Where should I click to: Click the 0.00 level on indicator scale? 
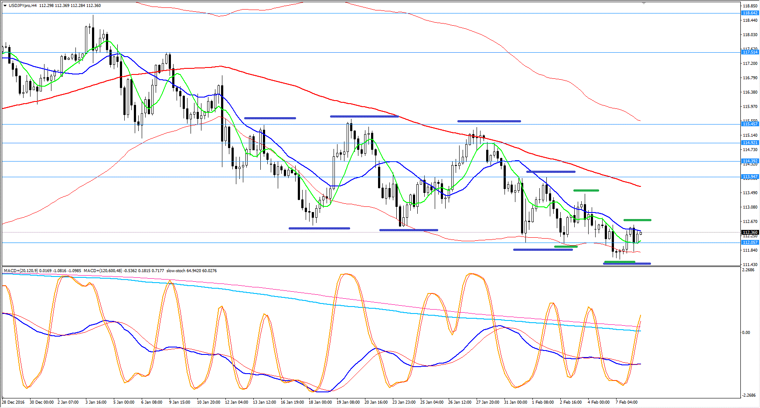click(746, 333)
